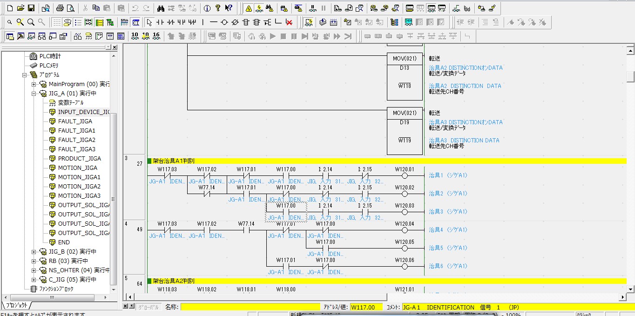Insert a new normally closed contact
Viewport: 635px width, 316px height.
[x=170, y=22]
